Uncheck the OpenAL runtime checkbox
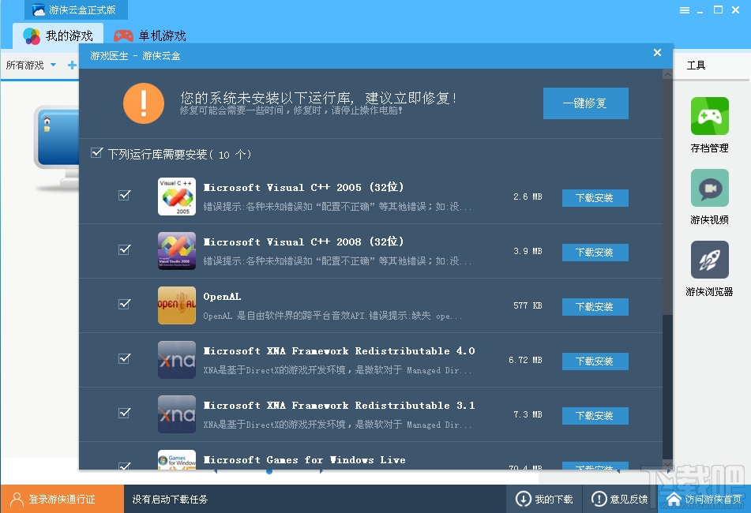 click(124, 305)
